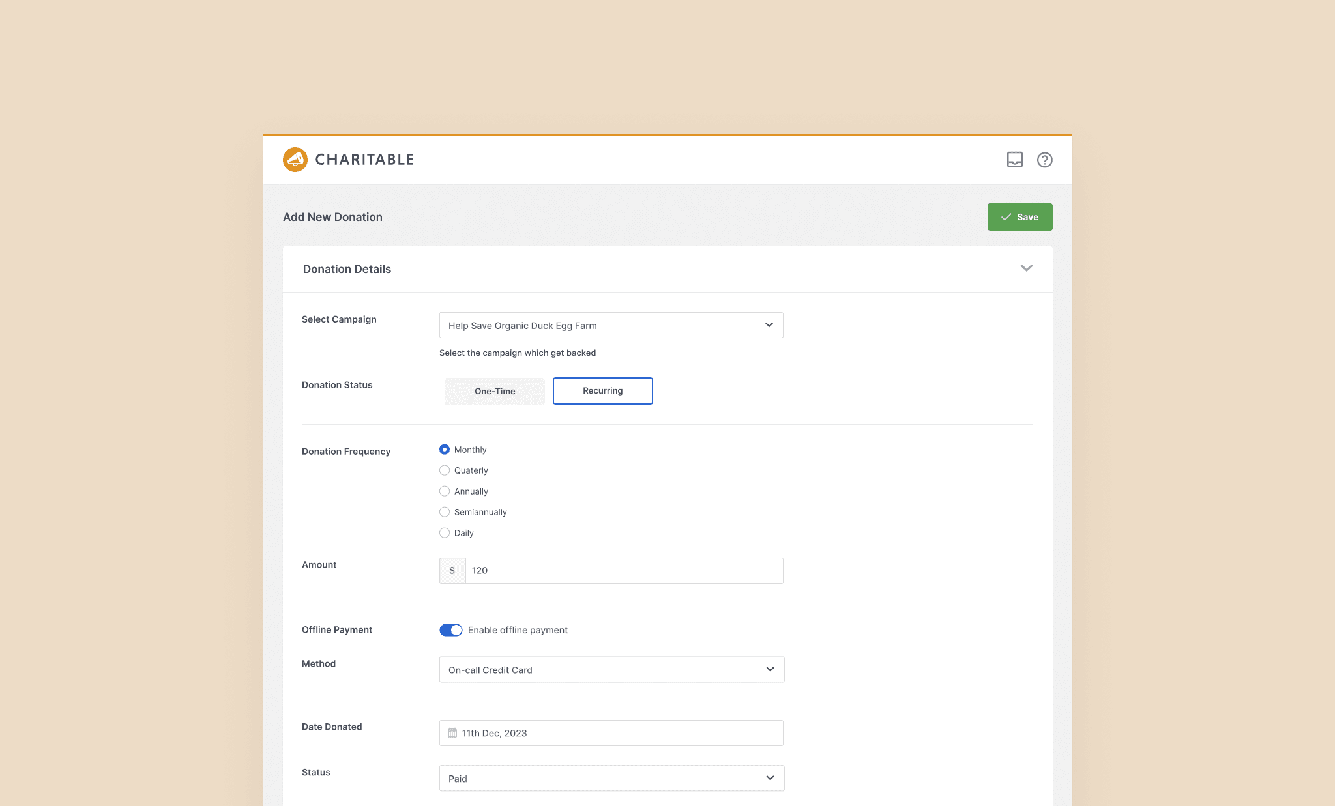Open the help question mark icon

pyautogui.click(x=1044, y=160)
